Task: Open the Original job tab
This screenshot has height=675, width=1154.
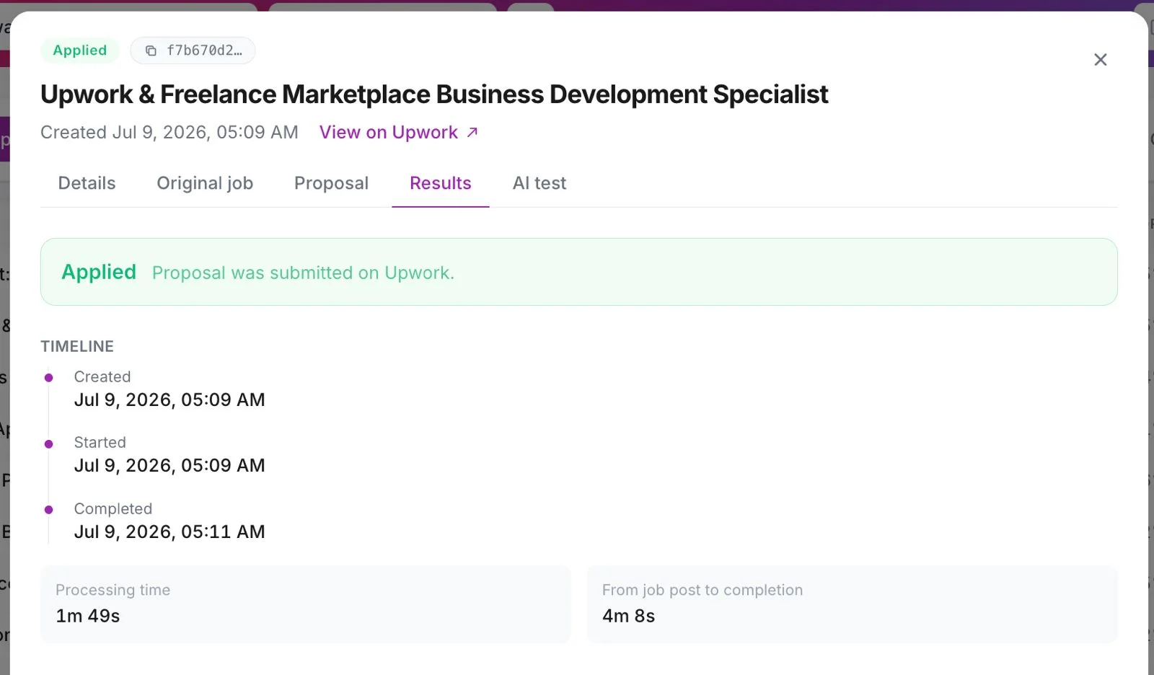Action: click(205, 183)
